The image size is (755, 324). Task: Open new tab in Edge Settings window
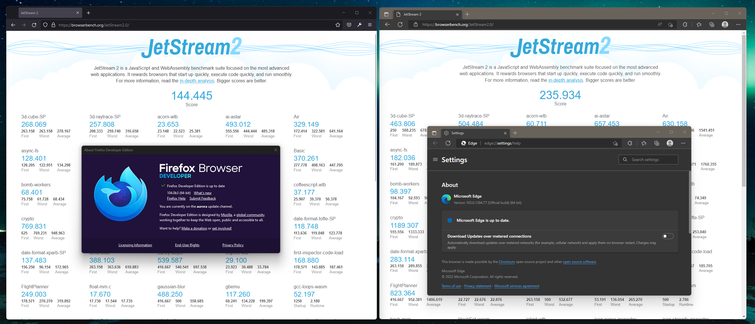click(x=515, y=133)
